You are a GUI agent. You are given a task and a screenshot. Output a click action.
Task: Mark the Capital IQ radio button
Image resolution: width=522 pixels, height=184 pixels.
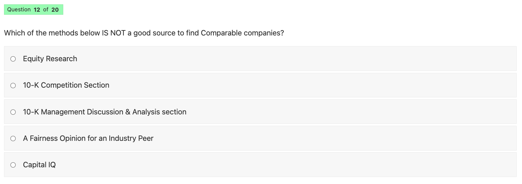point(13,165)
